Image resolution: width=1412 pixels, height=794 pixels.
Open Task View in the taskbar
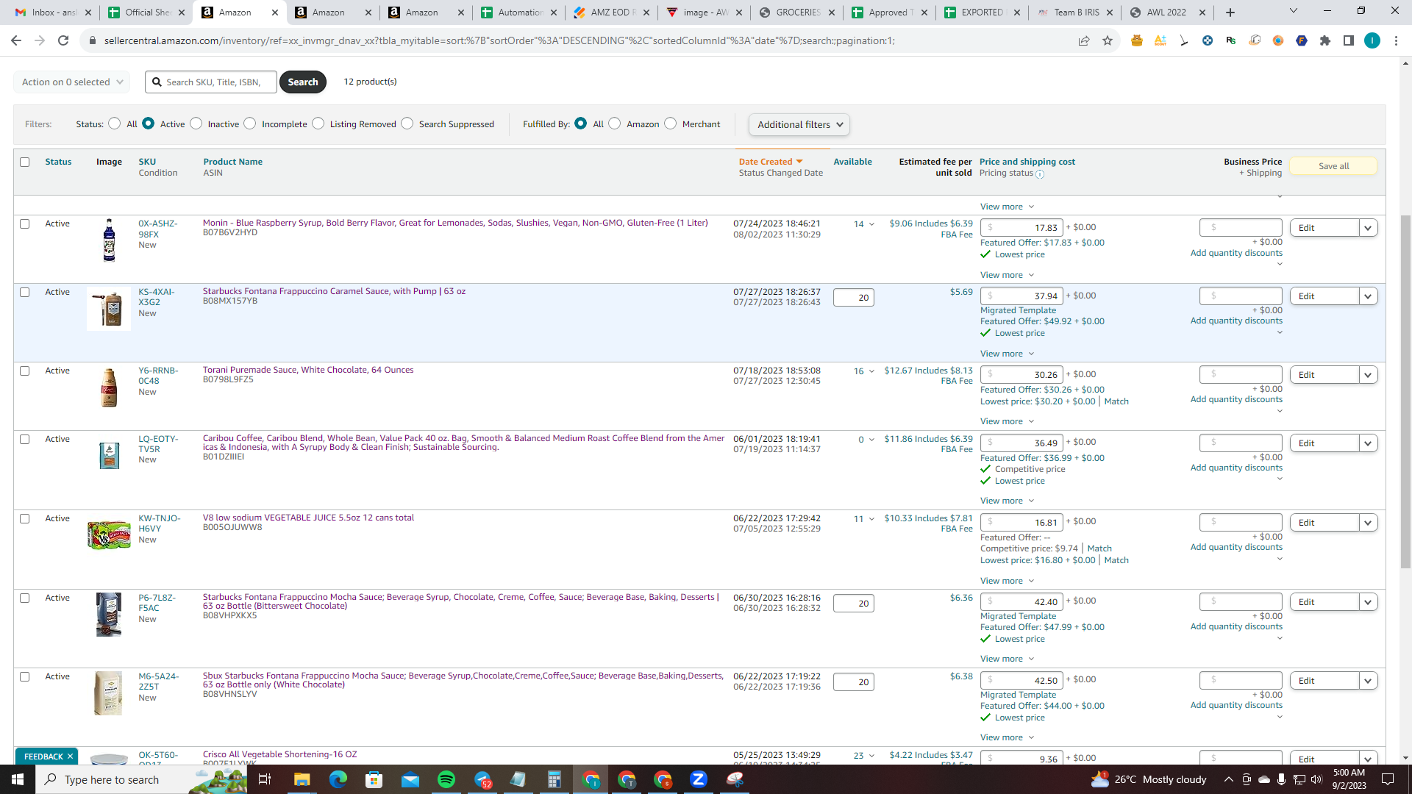pos(265,779)
